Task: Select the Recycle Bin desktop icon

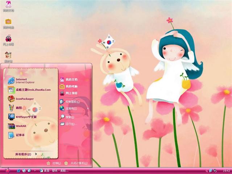Action: (8, 56)
